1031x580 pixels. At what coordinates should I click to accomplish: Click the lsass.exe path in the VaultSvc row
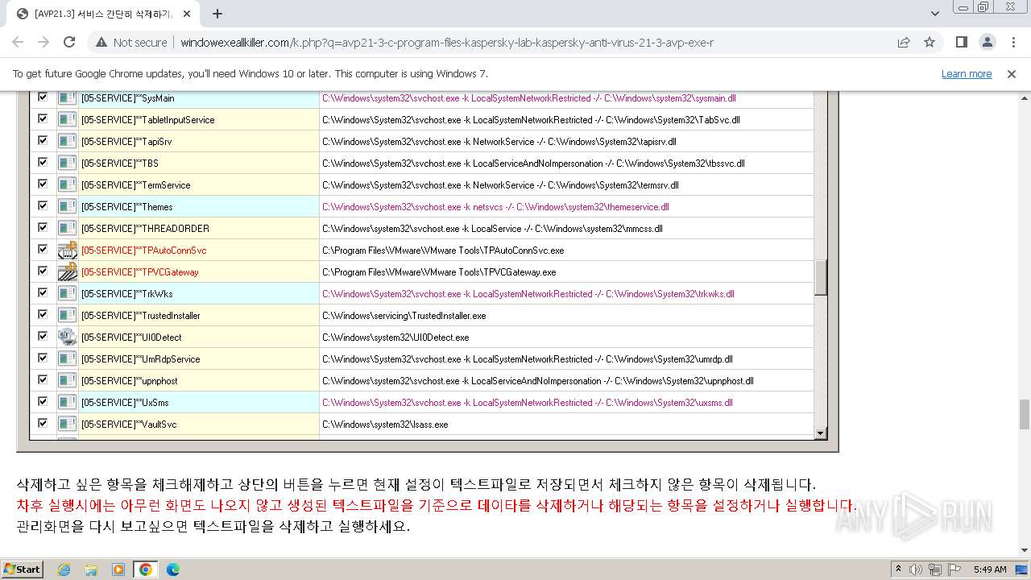point(385,425)
